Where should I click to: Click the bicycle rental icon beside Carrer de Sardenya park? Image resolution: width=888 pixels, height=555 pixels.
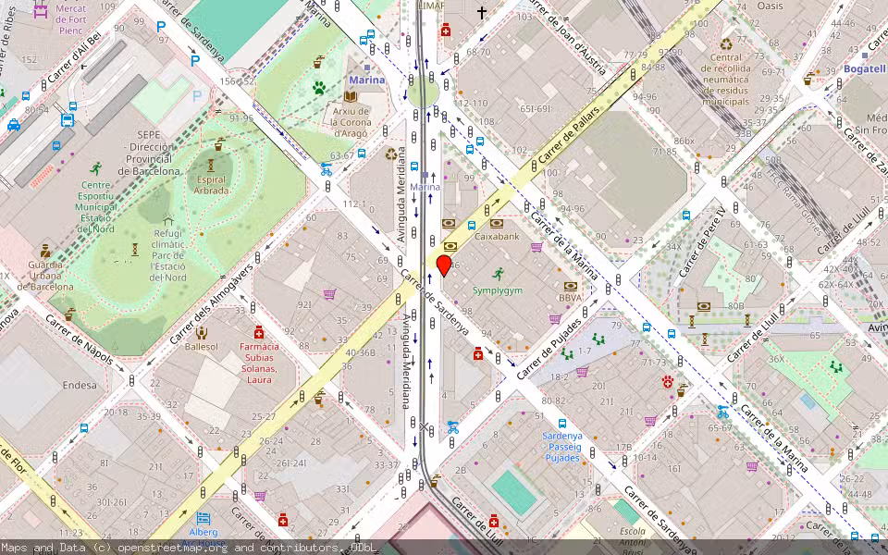coord(327,168)
